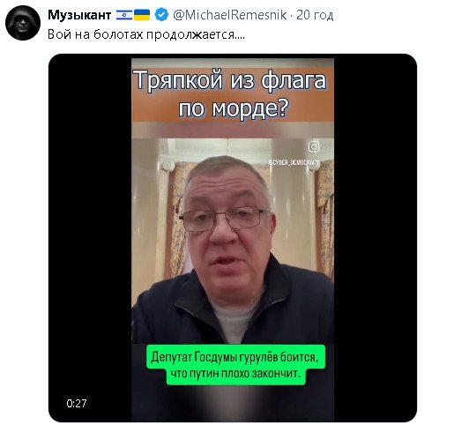Click the Ukraine flag emoji beside name
The image size is (454, 432).
(142, 15)
